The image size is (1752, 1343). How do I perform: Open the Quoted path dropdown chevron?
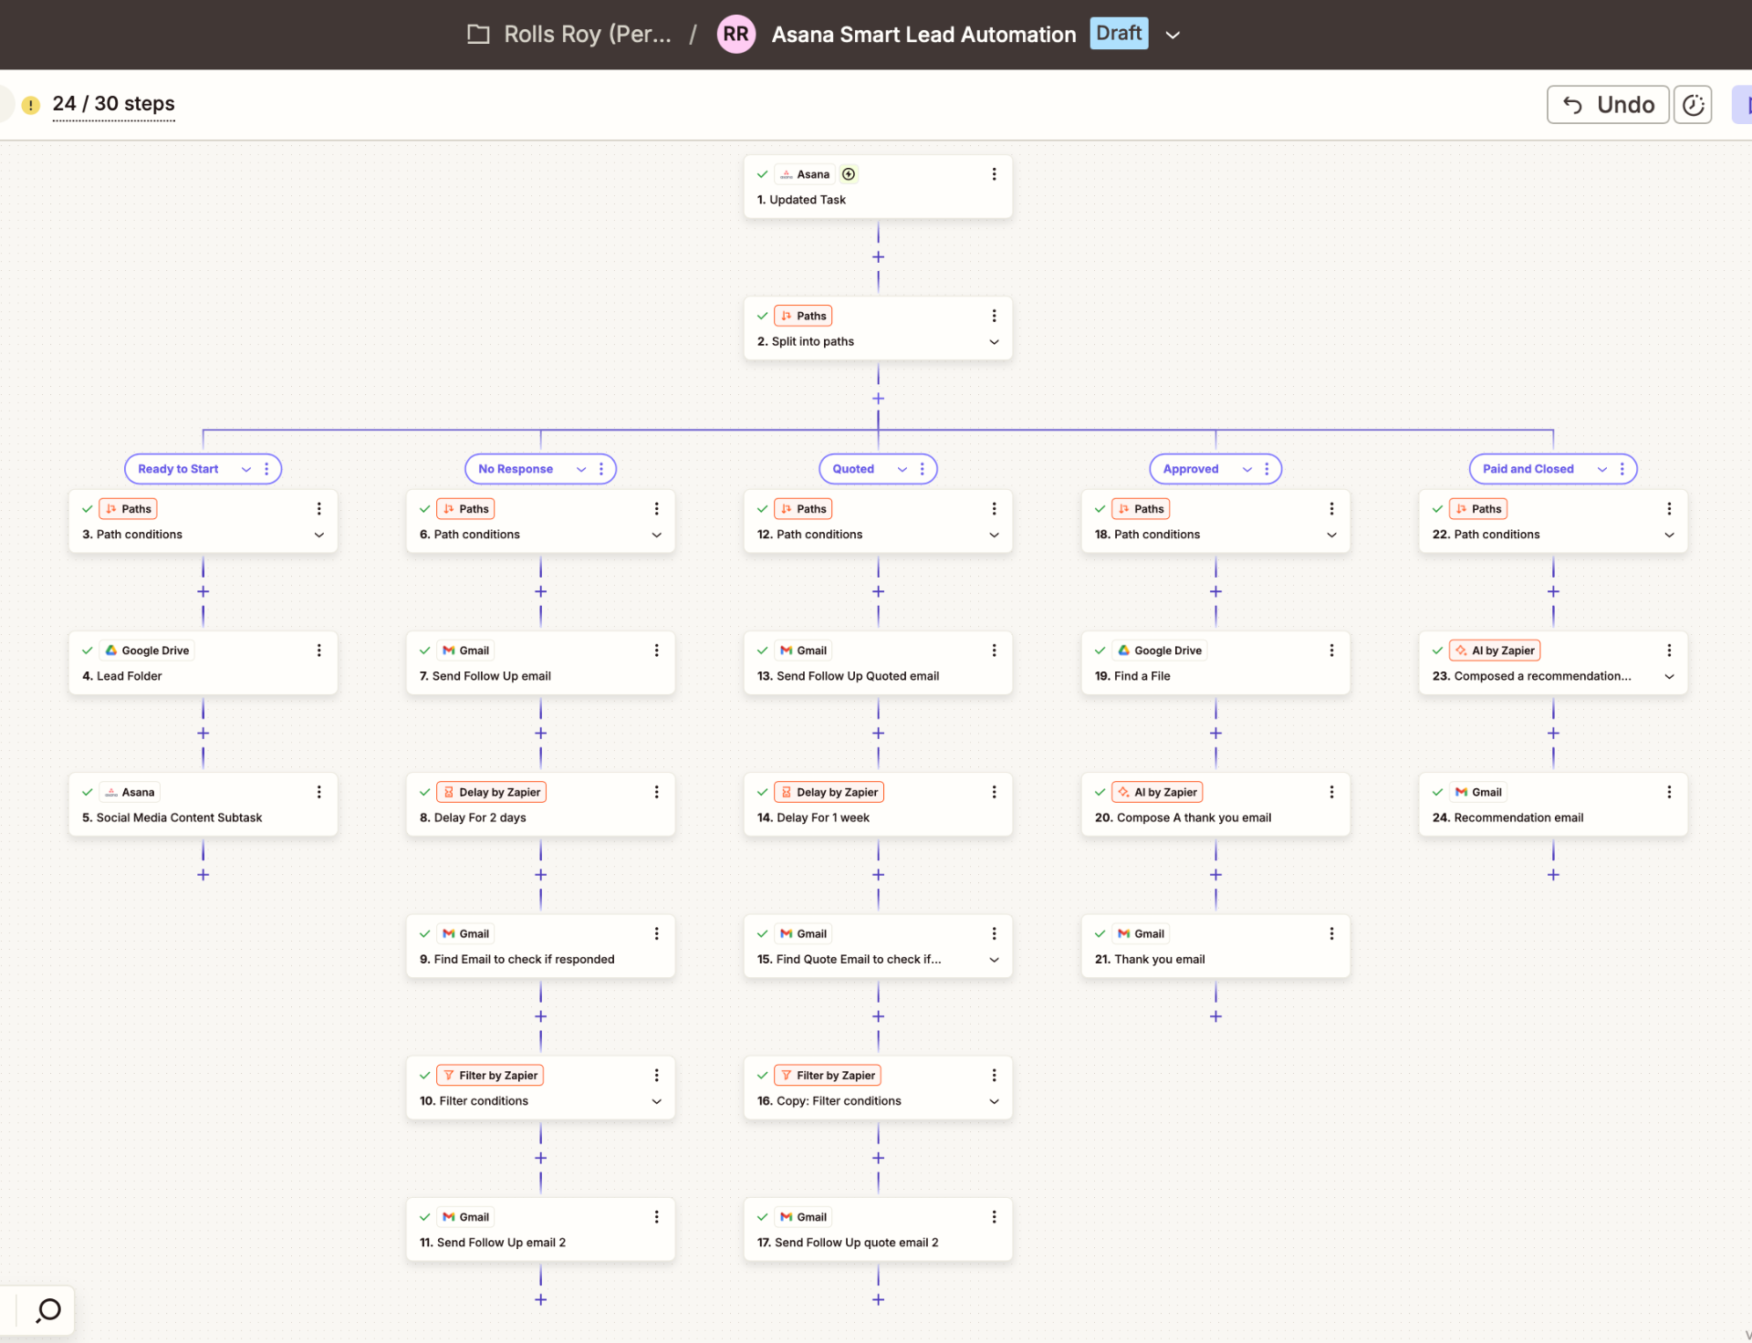click(902, 469)
